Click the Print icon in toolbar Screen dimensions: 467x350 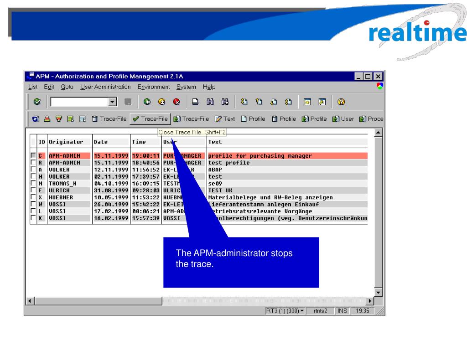pos(195,102)
